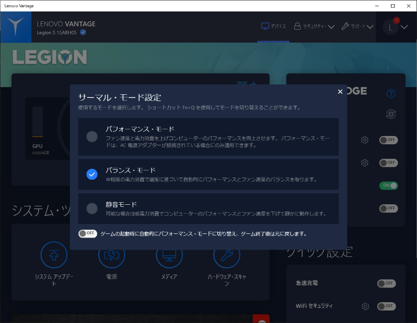
Task: Click the refresh/sync icon on right panel
Action: (391, 114)
